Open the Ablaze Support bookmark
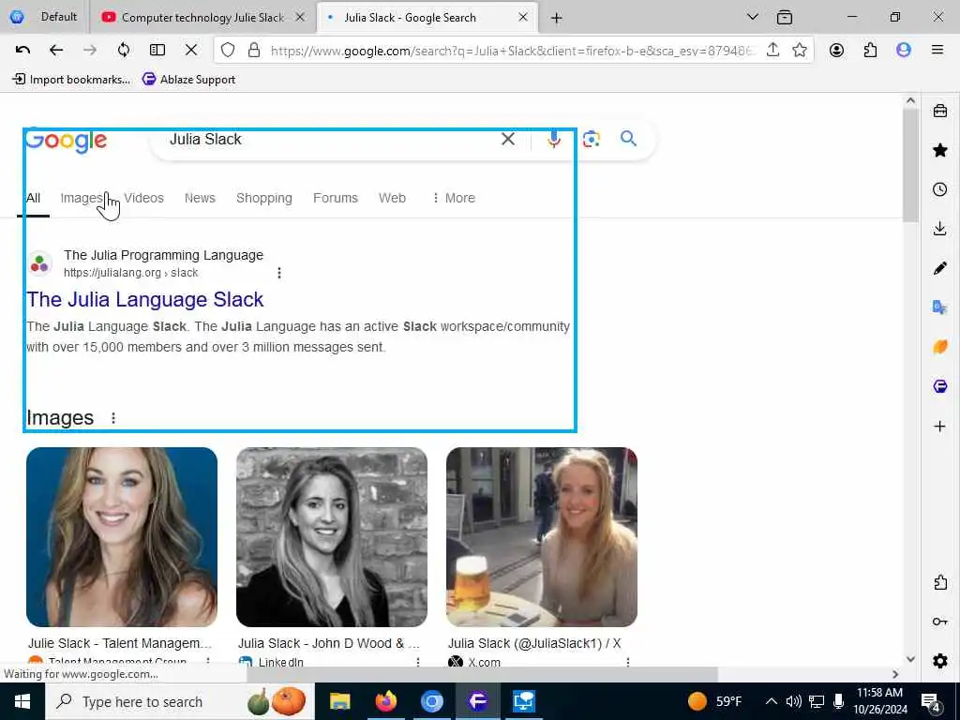The width and height of the screenshot is (960, 720). 188,80
